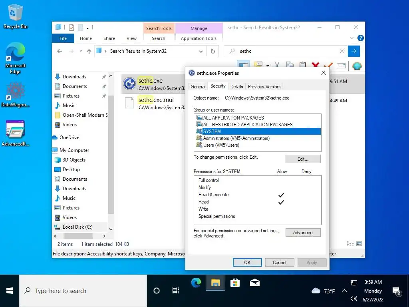Screen dimensions: 409x307
Task: Click the Copy icon in the Explorer toolbar
Action: (290, 65)
